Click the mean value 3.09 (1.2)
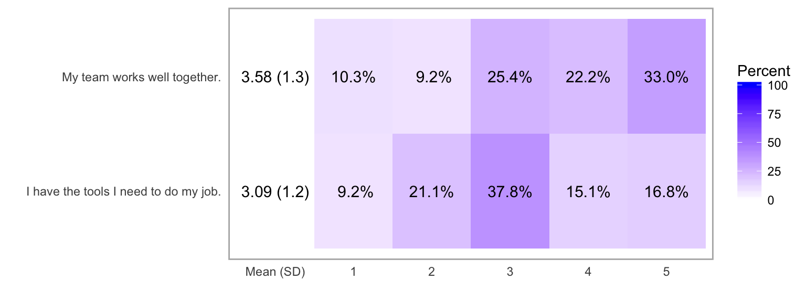Screen dimensions: 806x302 click(275, 192)
